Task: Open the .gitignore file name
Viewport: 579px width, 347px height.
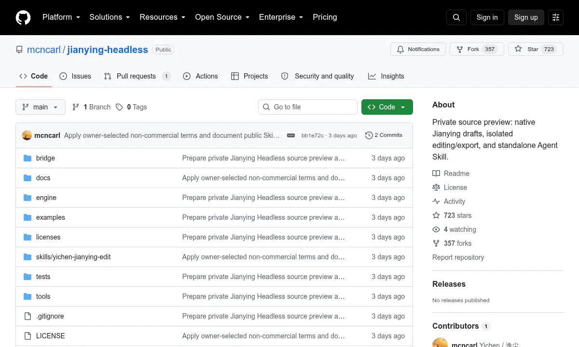Action: click(x=50, y=316)
